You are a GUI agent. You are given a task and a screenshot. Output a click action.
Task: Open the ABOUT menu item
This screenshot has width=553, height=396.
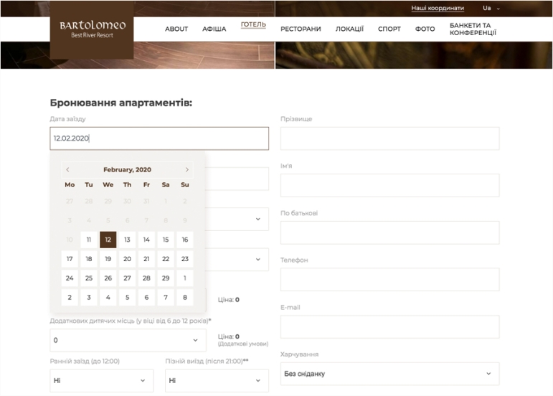[x=176, y=29]
